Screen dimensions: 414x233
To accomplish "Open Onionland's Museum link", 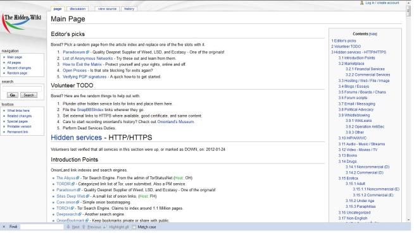I will (175, 122).
